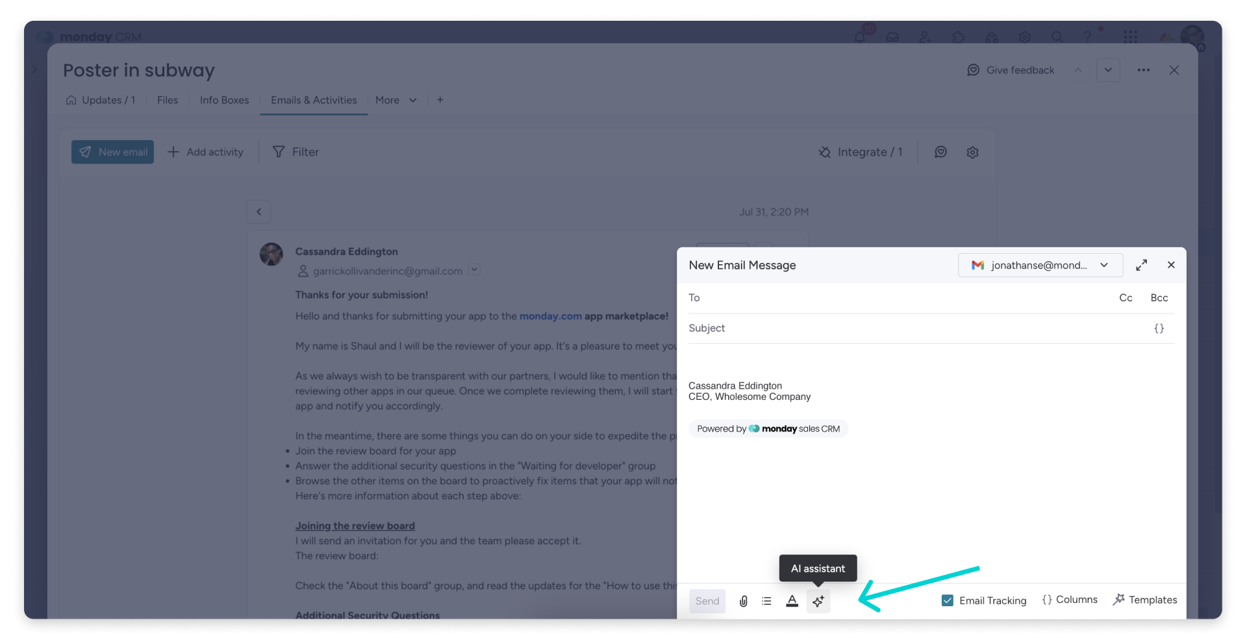This screenshot has width=1247, height=640.
Task: Open the nine-dot products switcher
Action: click(x=1130, y=36)
